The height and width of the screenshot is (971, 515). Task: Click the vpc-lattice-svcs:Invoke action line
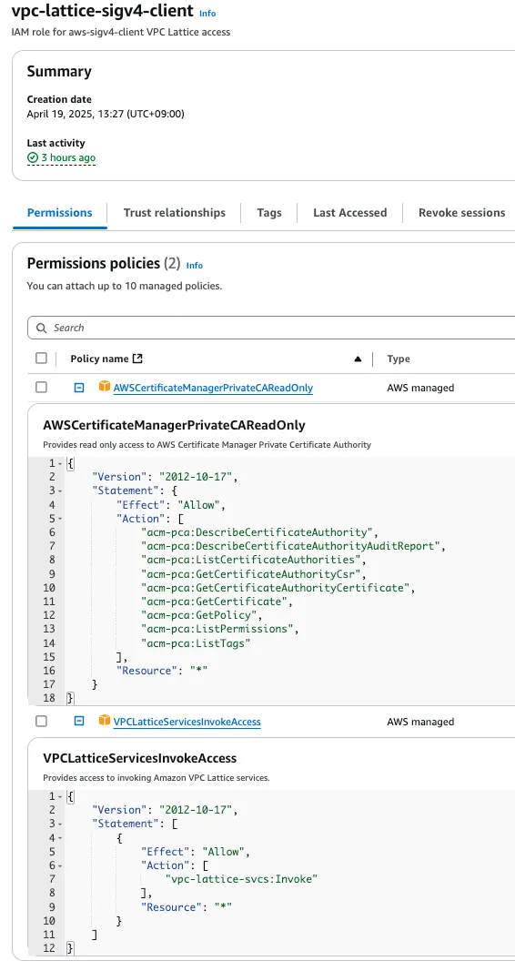(241, 879)
